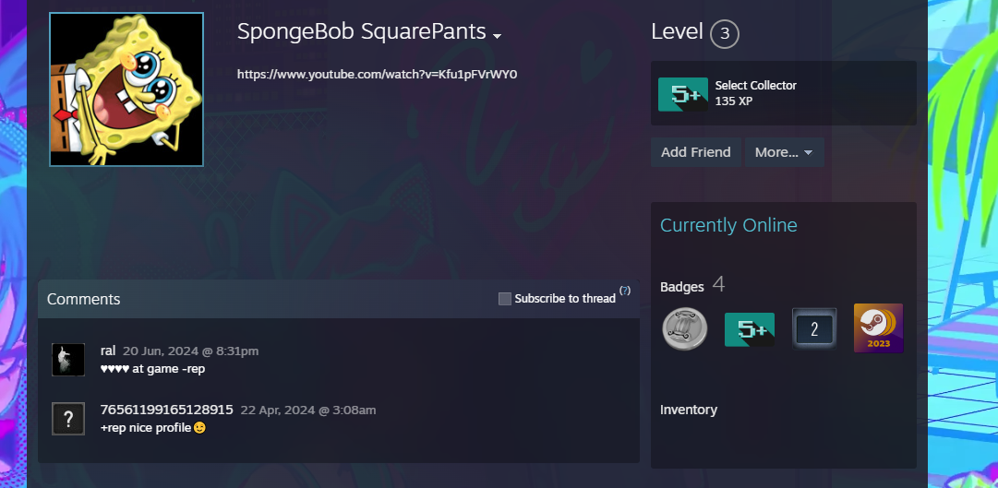Open the Inventory link
This screenshot has height=488, width=998.
coord(689,410)
